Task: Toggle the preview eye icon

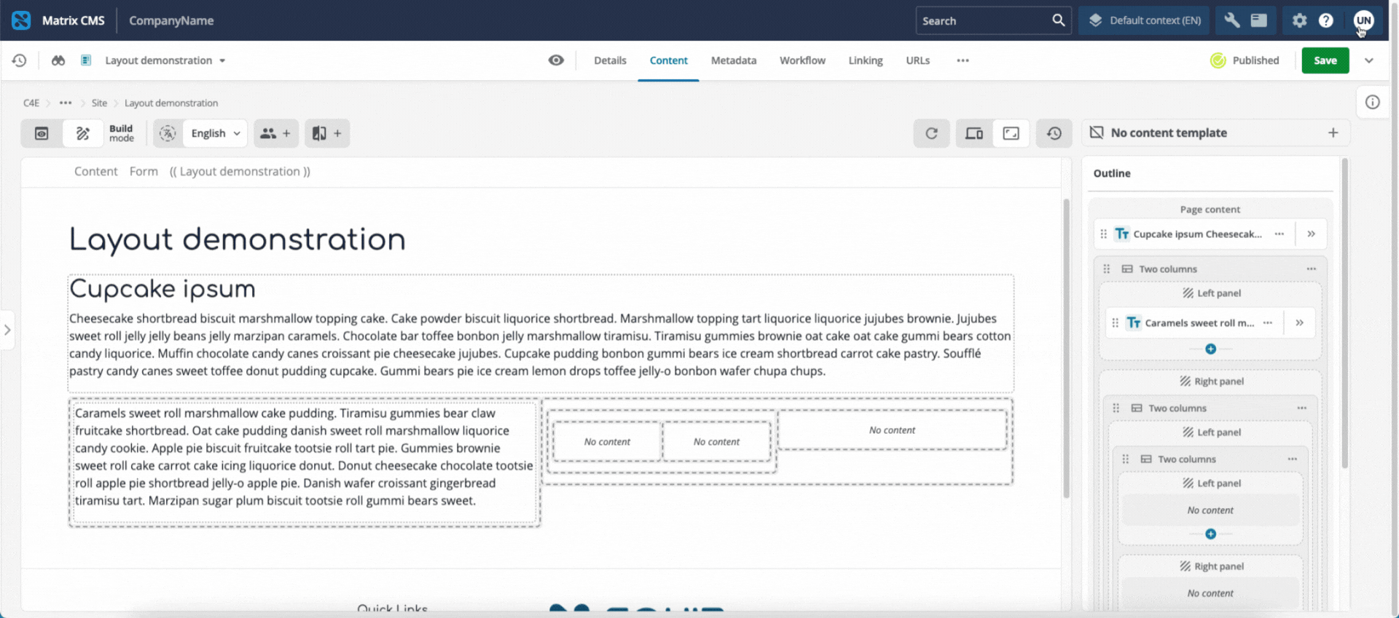Action: tap(556, 60)
